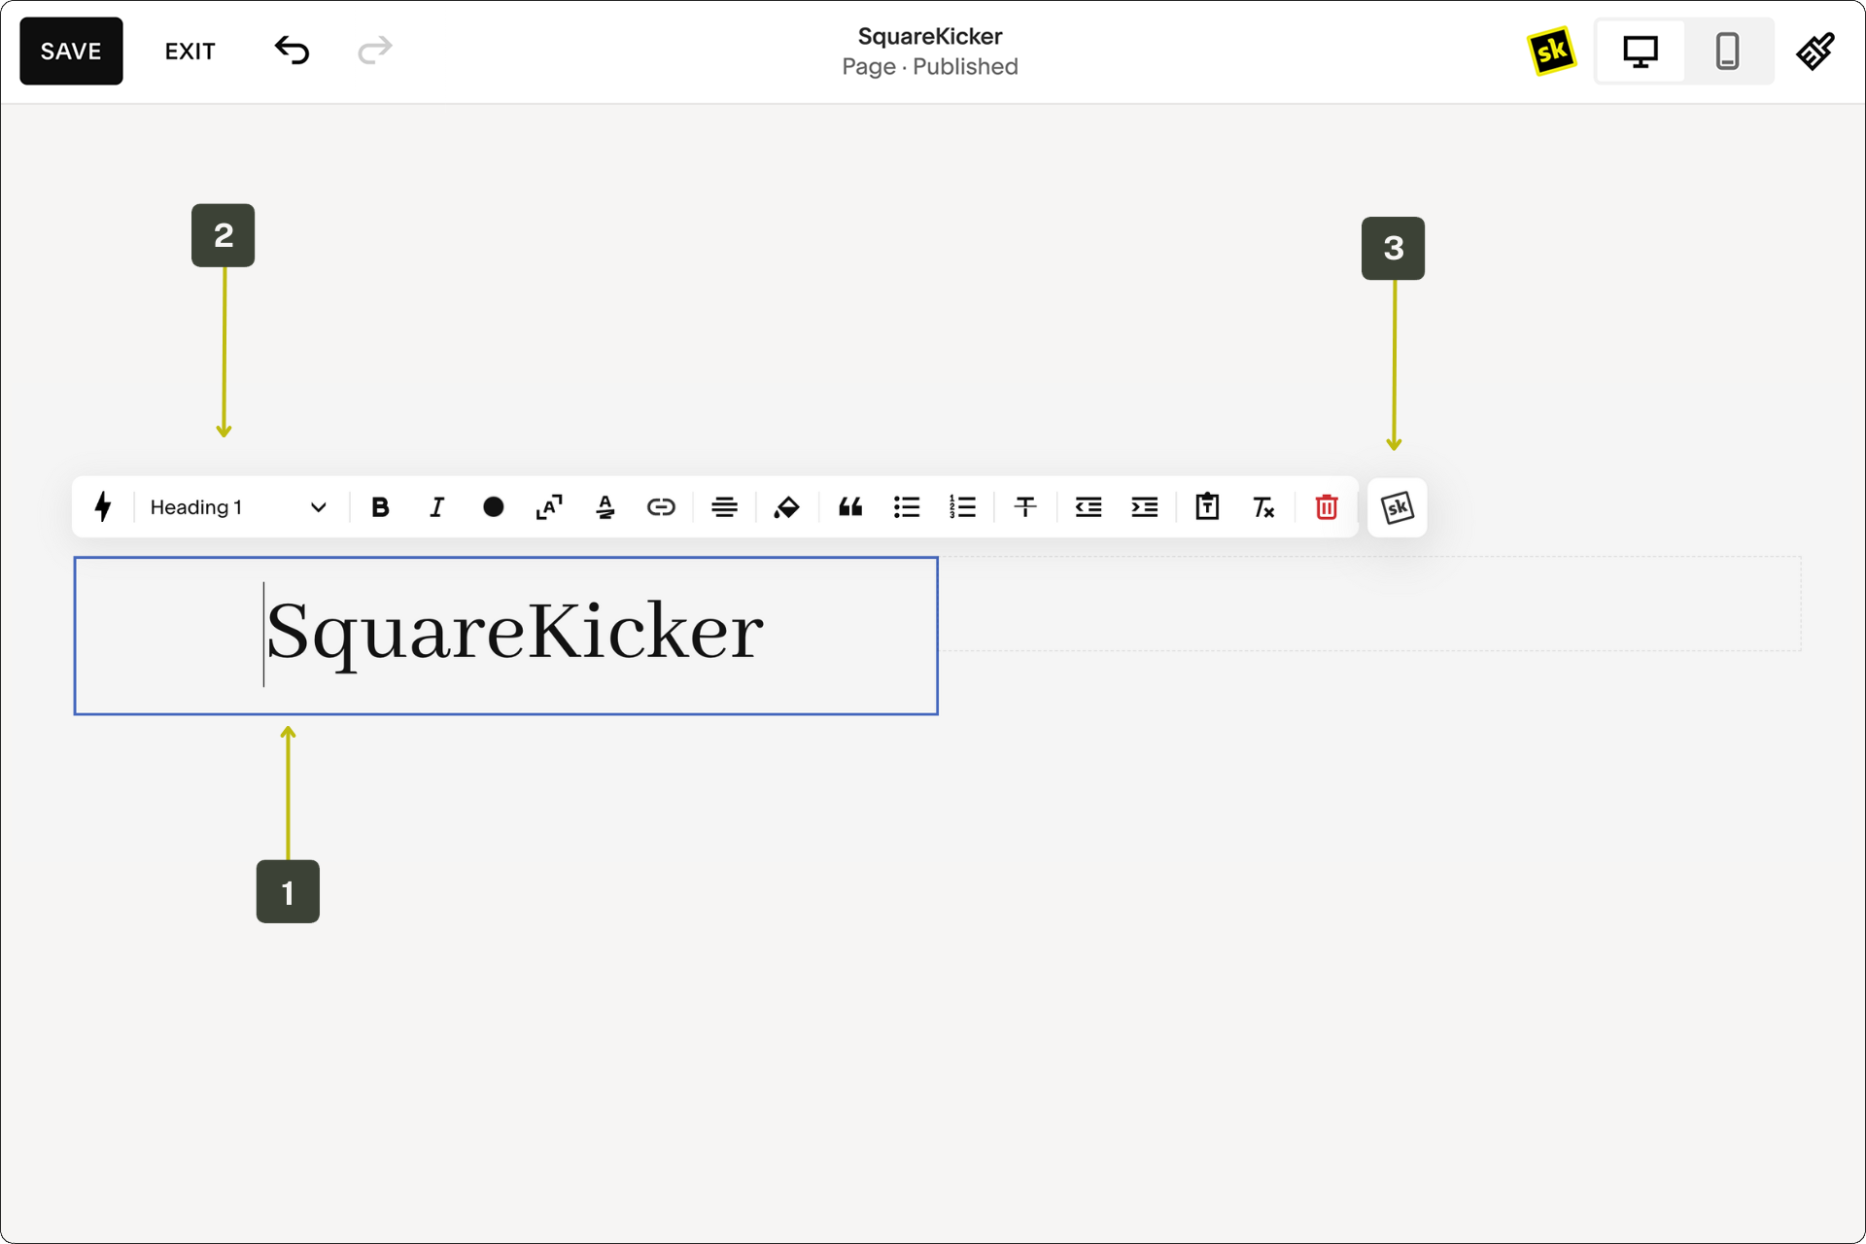Viewport: 1866px width, 1244px height.
Task: Click the paint bucket highlight icon
Action: [x=786, y=506]
